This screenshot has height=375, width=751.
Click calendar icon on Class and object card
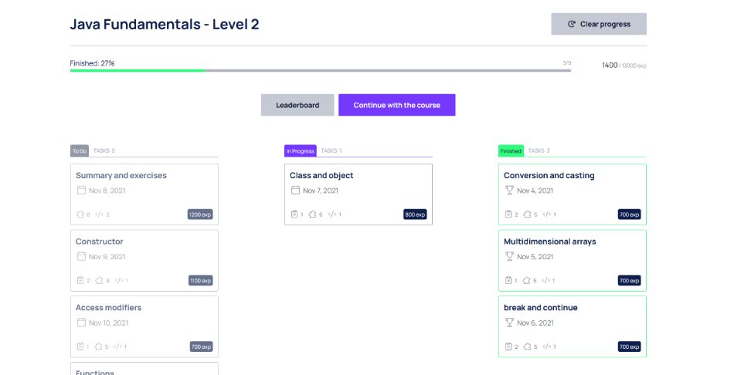[x=295, y=191]
